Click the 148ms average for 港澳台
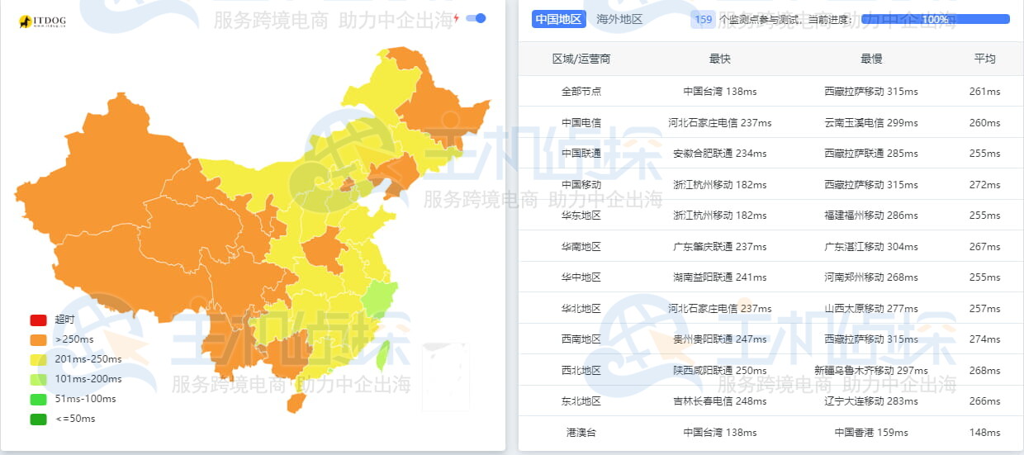 click(984, 433)
